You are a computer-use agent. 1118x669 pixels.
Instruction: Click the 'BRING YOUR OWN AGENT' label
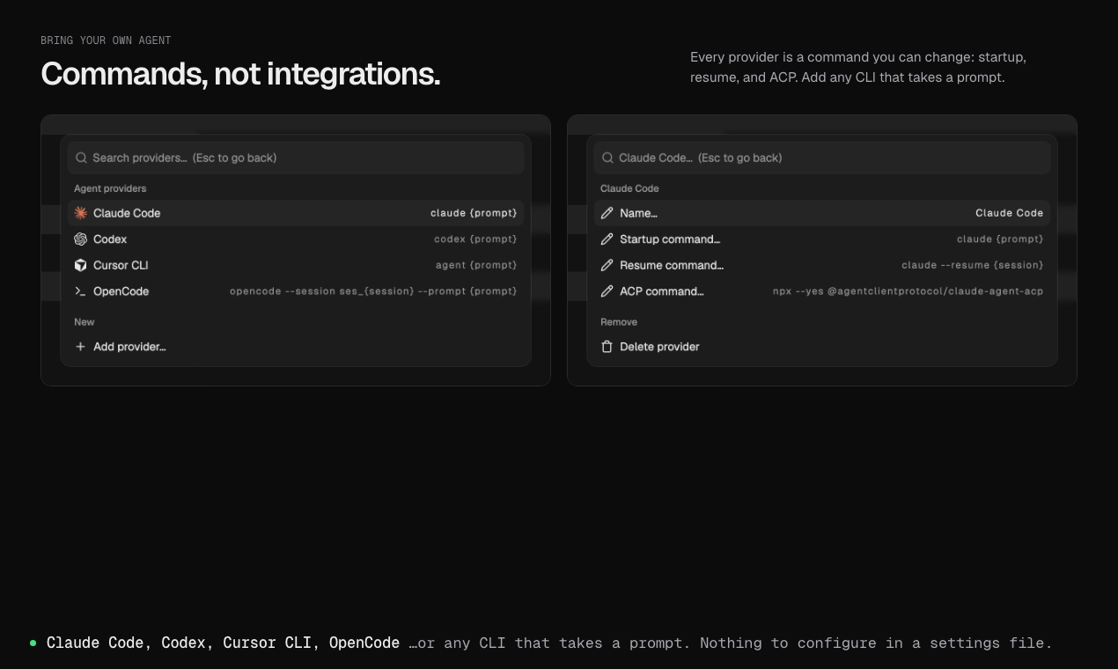[x=106, y=40]
